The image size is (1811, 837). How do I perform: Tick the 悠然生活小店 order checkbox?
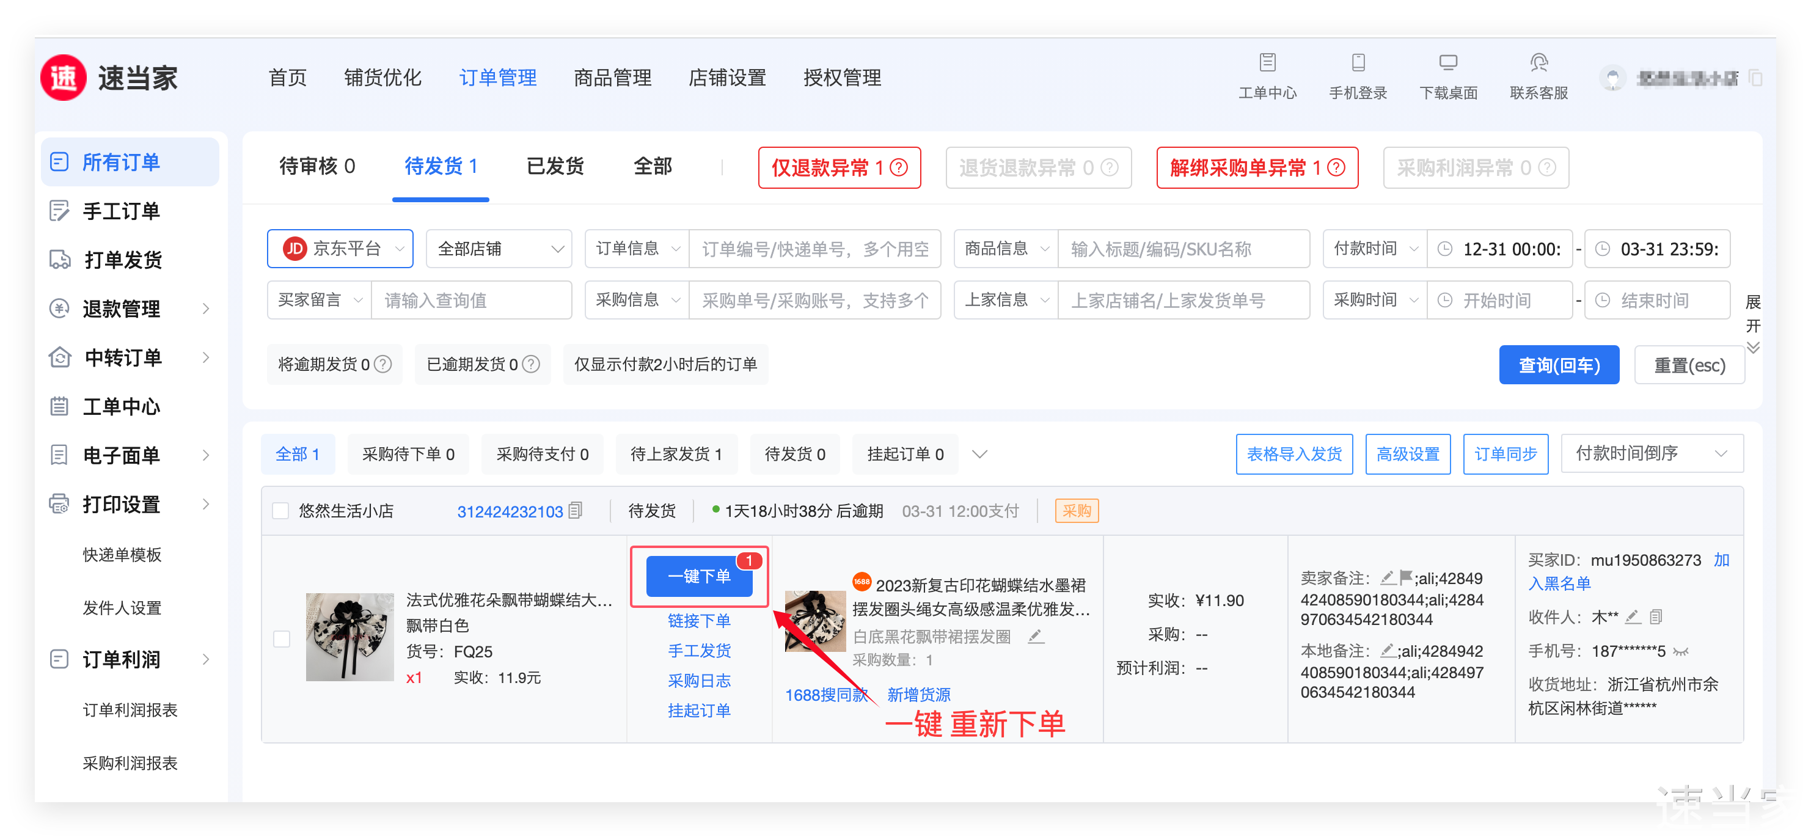(280, 511)
